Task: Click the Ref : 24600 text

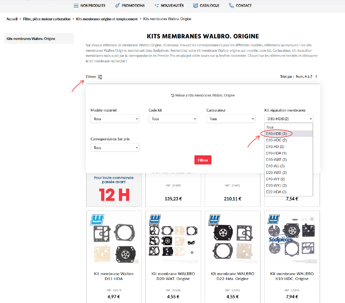Action: [x=173, y=185]
